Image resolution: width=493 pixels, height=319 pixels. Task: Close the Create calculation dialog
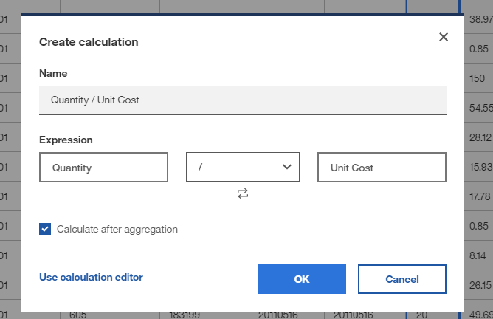444,37
